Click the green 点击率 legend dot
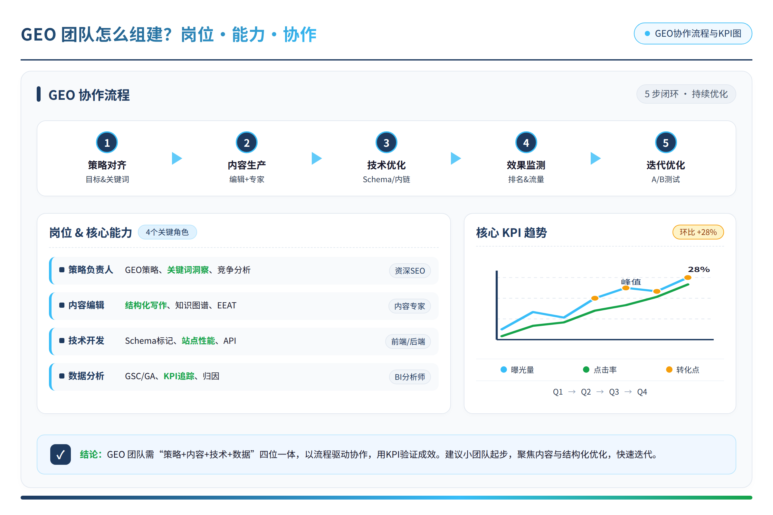Screen dimensions: 773x515 586,370
